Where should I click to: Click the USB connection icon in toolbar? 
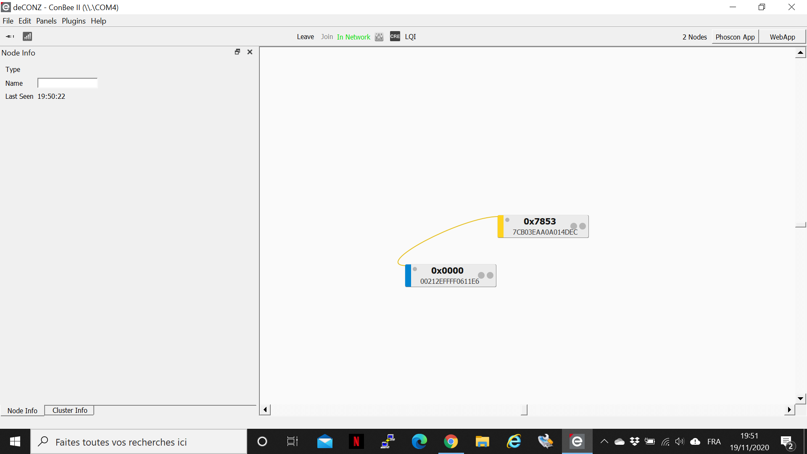tap(10, 37)
